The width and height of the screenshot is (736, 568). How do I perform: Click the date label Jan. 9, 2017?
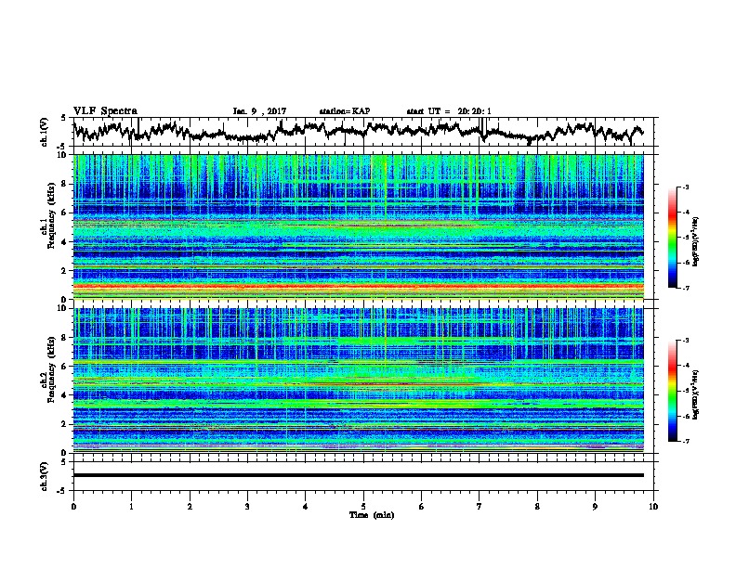[x=259, y=111]
